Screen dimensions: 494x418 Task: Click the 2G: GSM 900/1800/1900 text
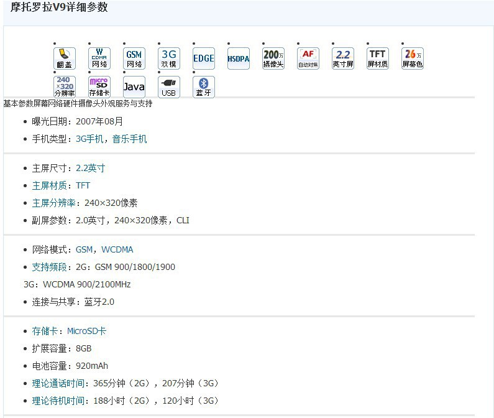(x=126, y=267)
